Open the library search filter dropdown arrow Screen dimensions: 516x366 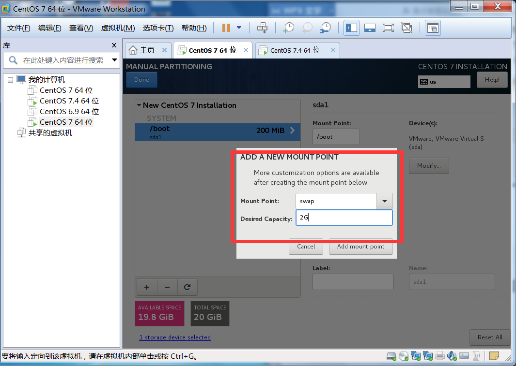click(x=114, y=60)
